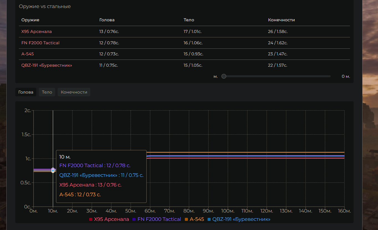Click the orange A-545 legend square

(187, 219)
